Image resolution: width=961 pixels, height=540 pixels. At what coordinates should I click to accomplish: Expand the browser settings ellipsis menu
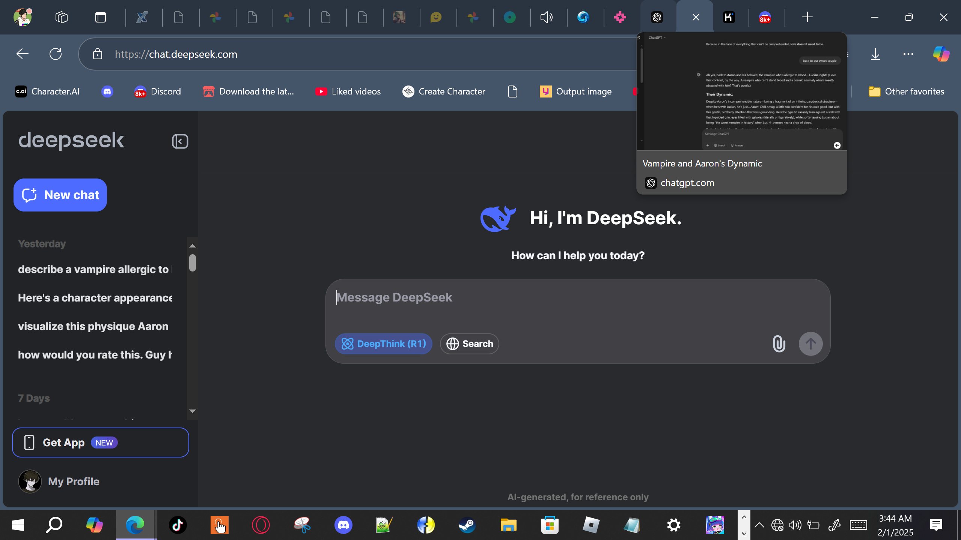(x=908, y=54)
